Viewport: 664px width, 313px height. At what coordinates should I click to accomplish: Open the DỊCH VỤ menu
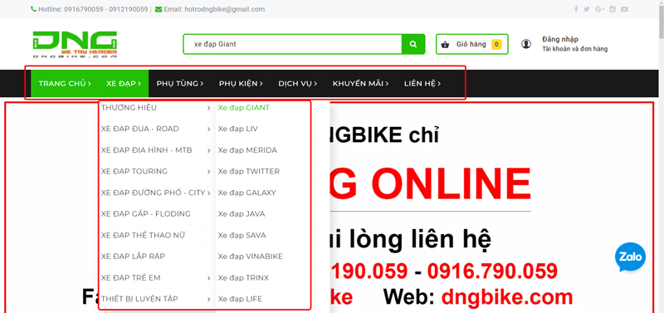pos(298,83)
